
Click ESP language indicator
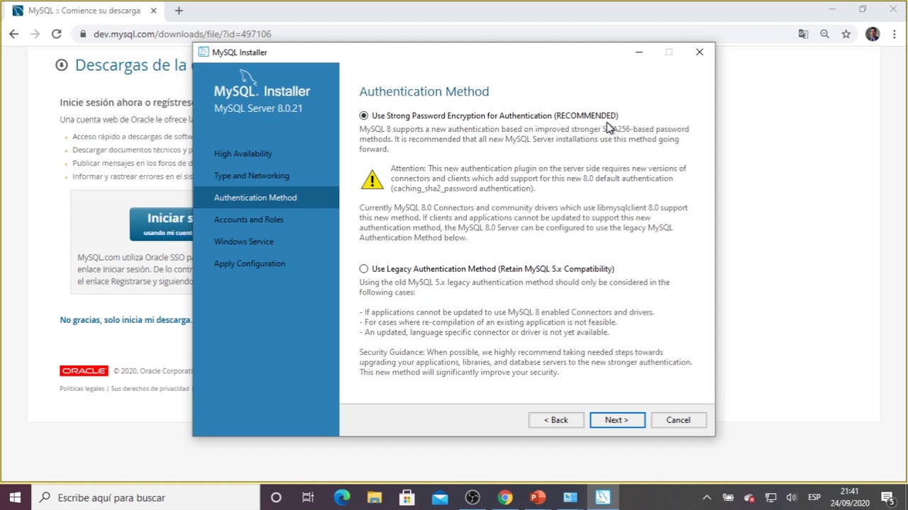click(x=814, y=497)
